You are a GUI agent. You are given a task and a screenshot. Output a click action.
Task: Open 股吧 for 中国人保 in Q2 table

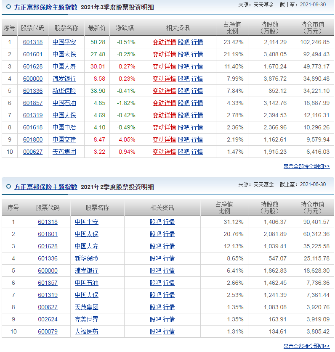click(155, 295)
